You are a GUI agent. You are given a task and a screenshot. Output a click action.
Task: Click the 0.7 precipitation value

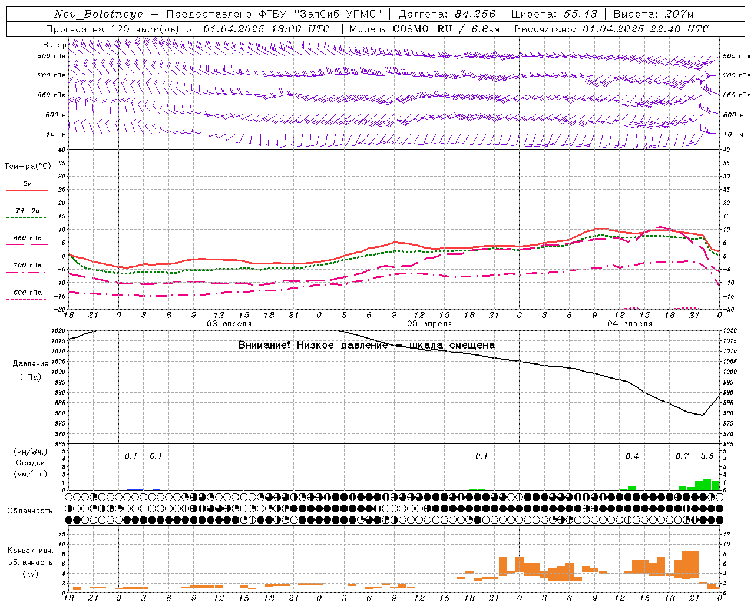[682, 456]
